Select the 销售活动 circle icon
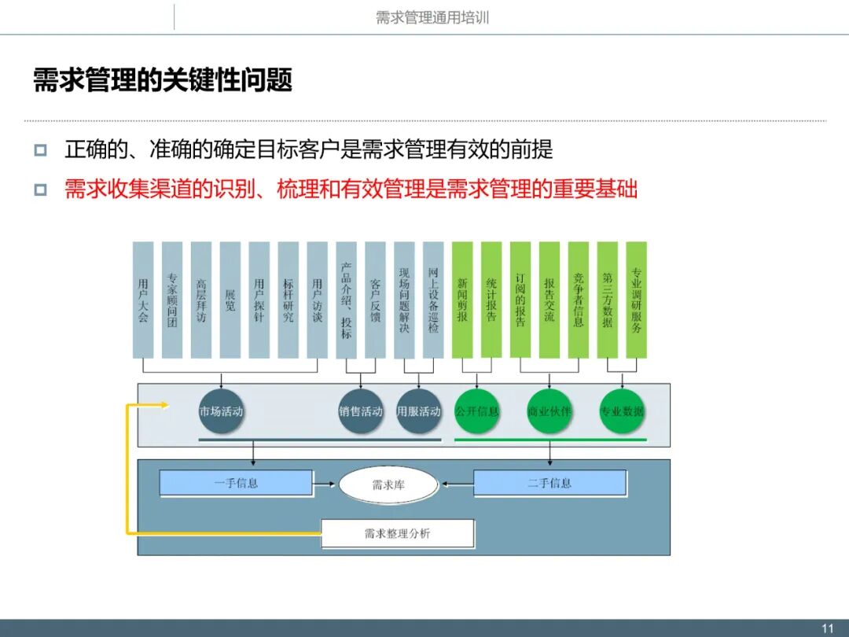The width and height of the screenshot is (849, 637). pyautogui.click(x=361, y=409)
